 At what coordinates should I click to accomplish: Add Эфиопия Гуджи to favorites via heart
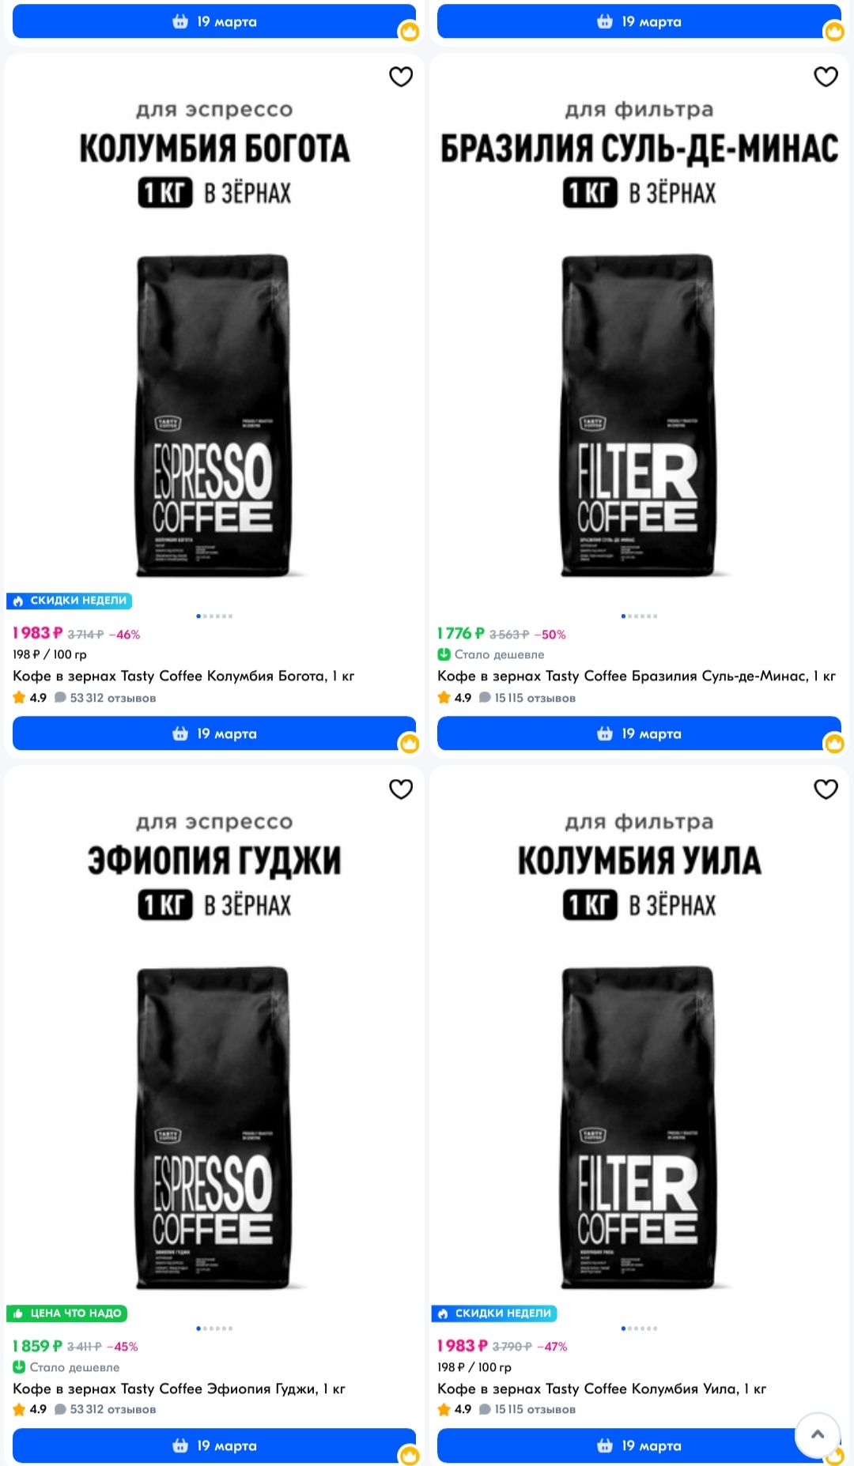point(401,789)
